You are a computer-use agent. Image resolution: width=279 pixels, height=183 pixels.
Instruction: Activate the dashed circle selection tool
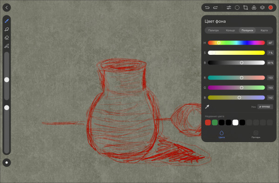pos(237,7)
